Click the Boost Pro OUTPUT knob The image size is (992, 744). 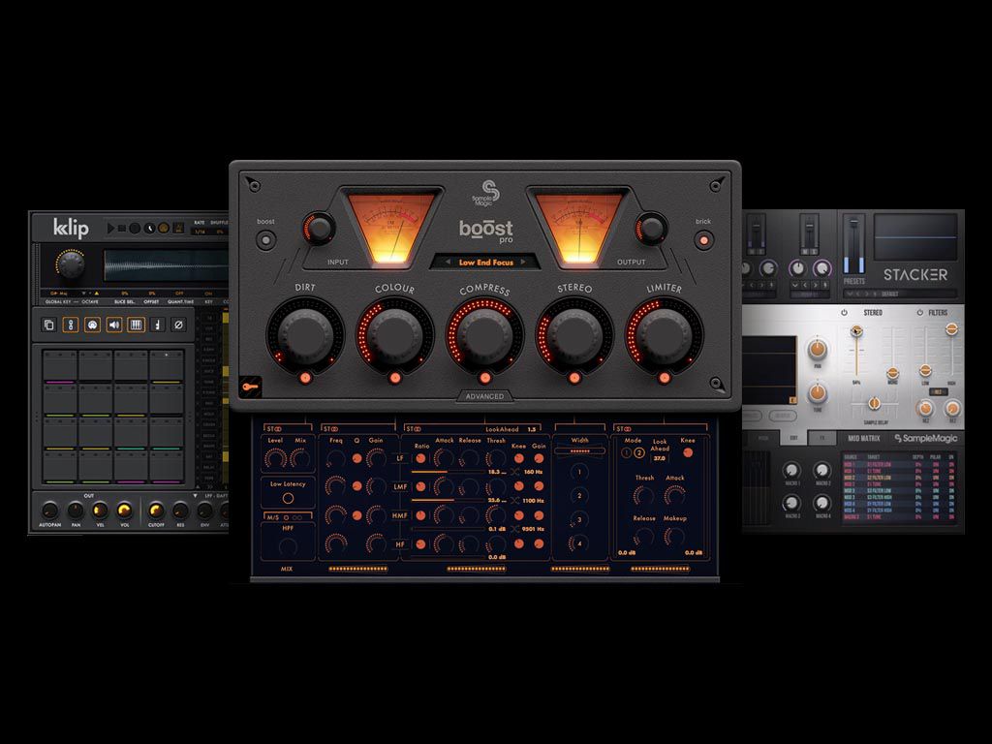[x=651, y=229]
